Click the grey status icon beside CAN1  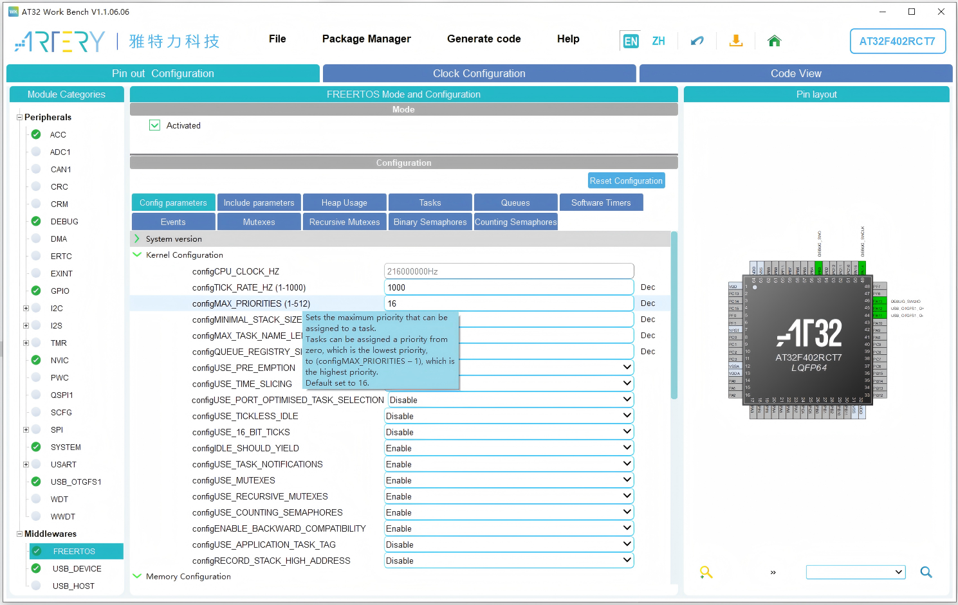[x=36, y=169]
